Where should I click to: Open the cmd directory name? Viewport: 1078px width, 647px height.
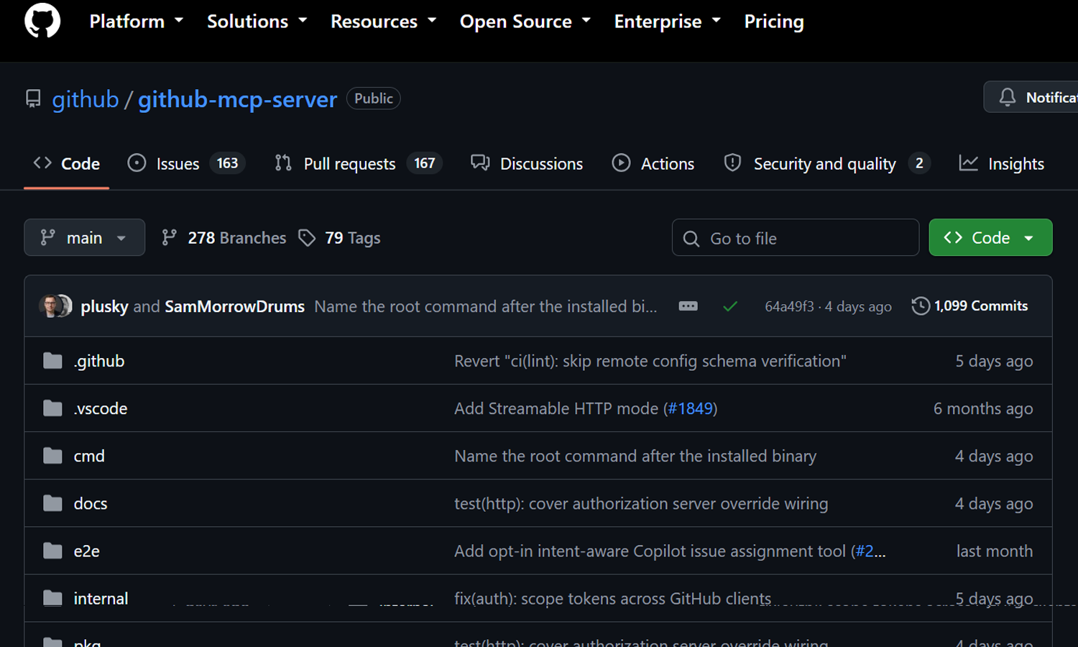point(89,456)
